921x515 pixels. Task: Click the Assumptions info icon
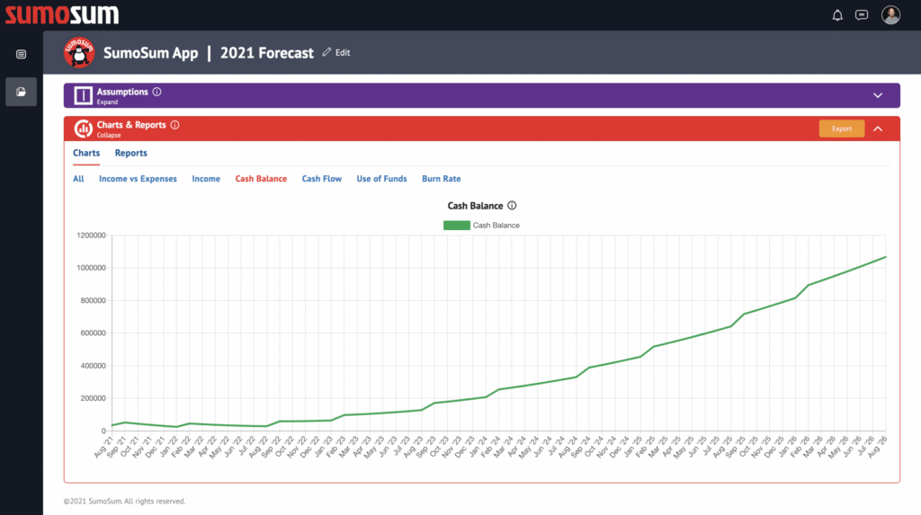157,92
